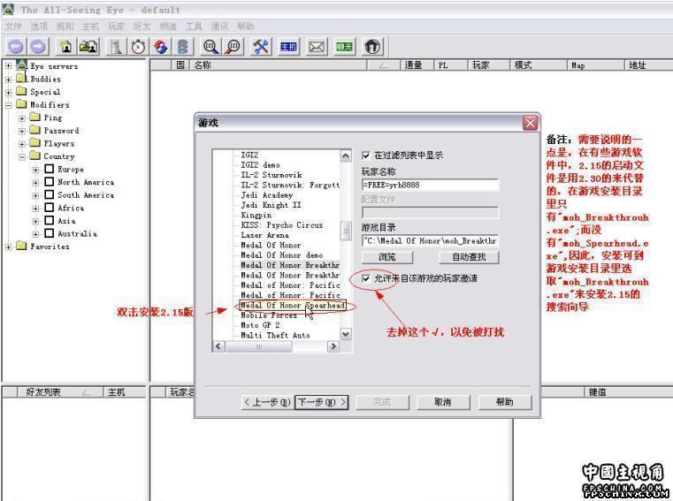Click the 下一步(N) button
The height and width of the screenshot is (501, 673).
322,402
